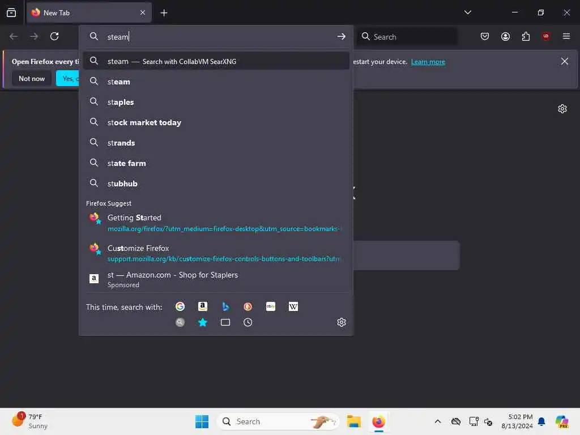The width and height of the screenshot is (580, 435).
Task: Open the Firefox account icon
Action: click(505, 36)
